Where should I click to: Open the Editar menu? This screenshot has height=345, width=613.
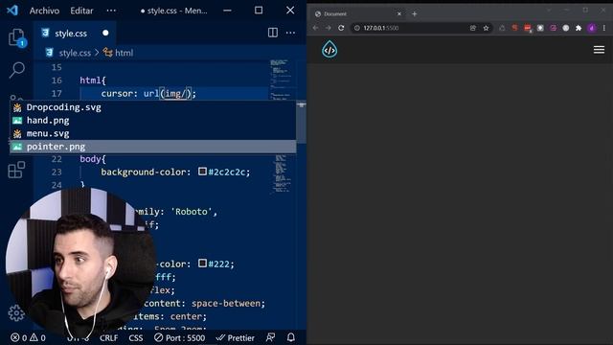(x=81, y=11)
